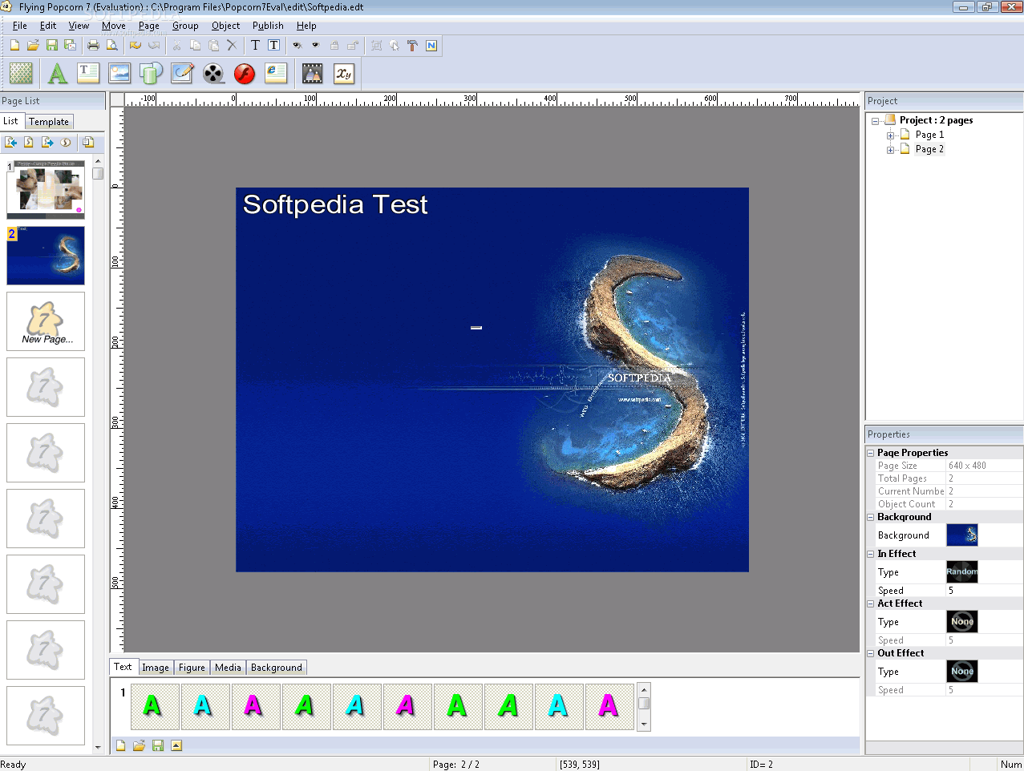This screenshot has height=771, width=1024.
Task: Click Out Effect type None button
Action: click(961, 671)
